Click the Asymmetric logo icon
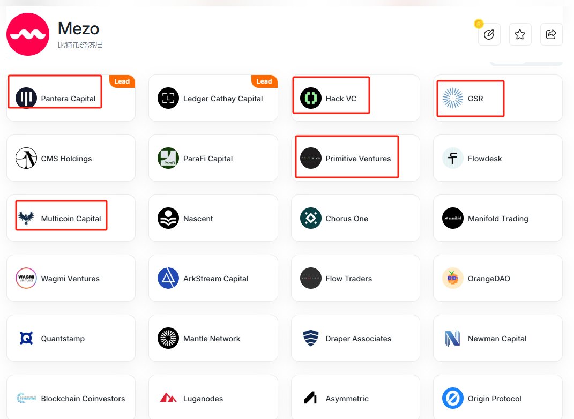Screen dimensions: 574x419 click(310, 398)
